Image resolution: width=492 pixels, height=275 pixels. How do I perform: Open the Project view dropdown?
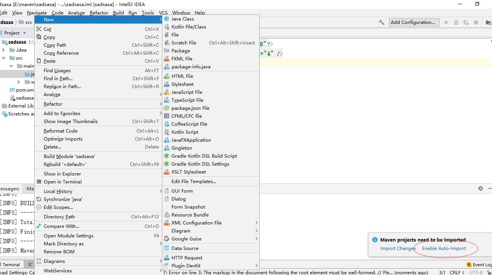24,33
